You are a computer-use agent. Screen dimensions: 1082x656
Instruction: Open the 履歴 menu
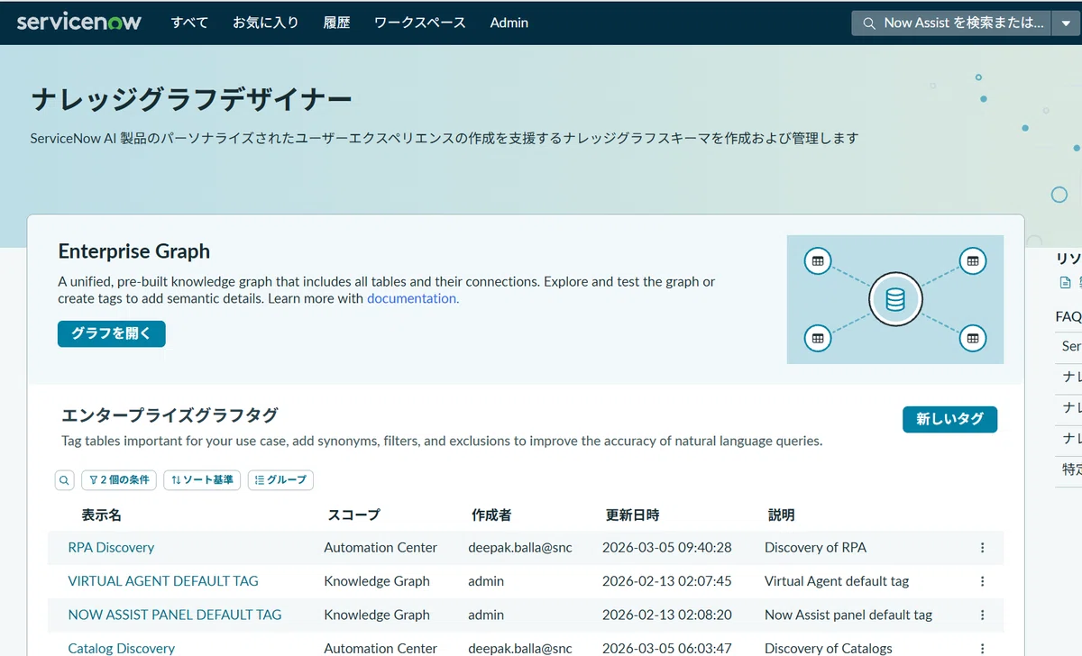[336, 23]
